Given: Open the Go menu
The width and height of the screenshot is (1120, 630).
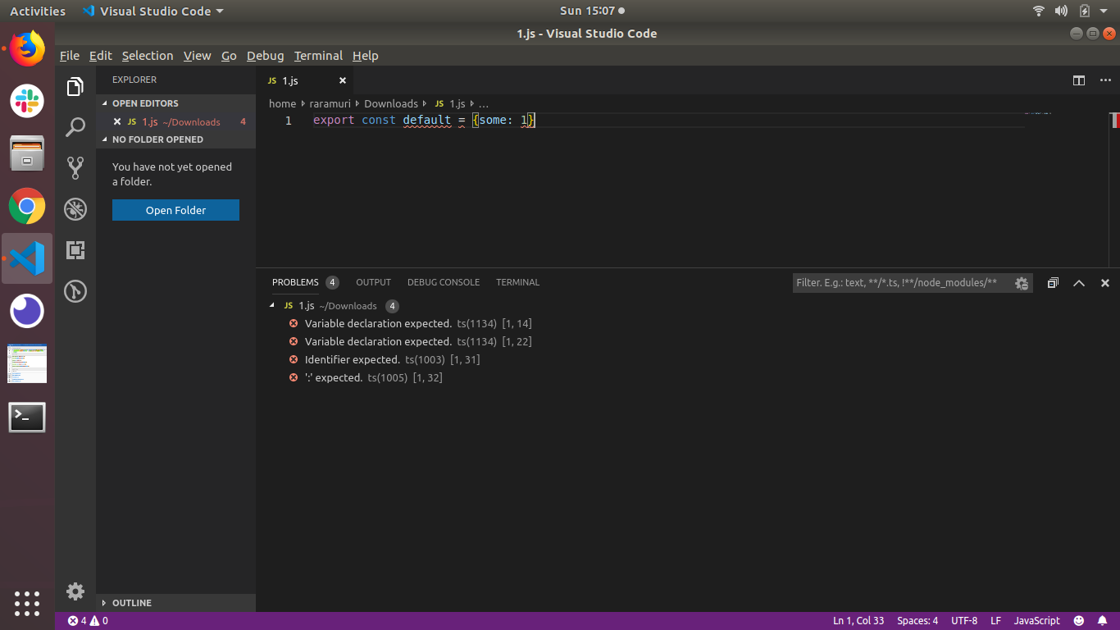Looking at the screenshot, I should click(229, 56).
